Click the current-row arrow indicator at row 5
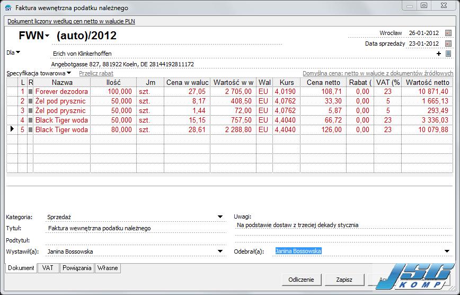This screenshot has height=295, width=460. [12, 129]
